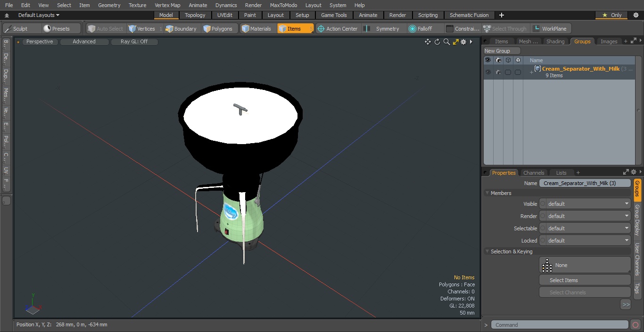Click the Select Items button
This screenshot has height=332, width=644.
pos(585,280)
